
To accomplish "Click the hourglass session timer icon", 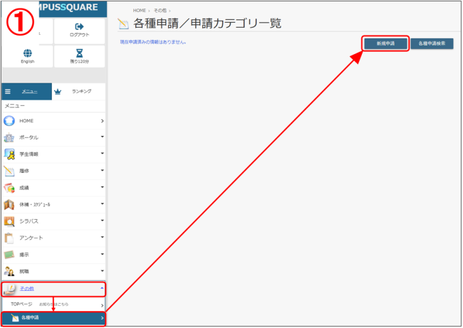I will pyautogui.click(x=79, y=53).
